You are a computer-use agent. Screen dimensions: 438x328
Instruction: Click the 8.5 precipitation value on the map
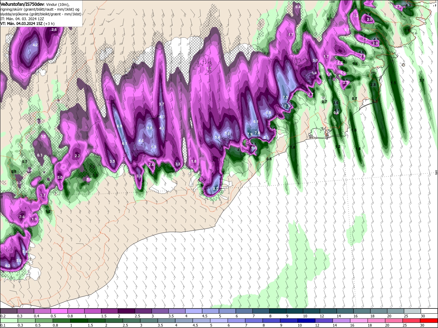pyautogui.click(x=216, y=189)
